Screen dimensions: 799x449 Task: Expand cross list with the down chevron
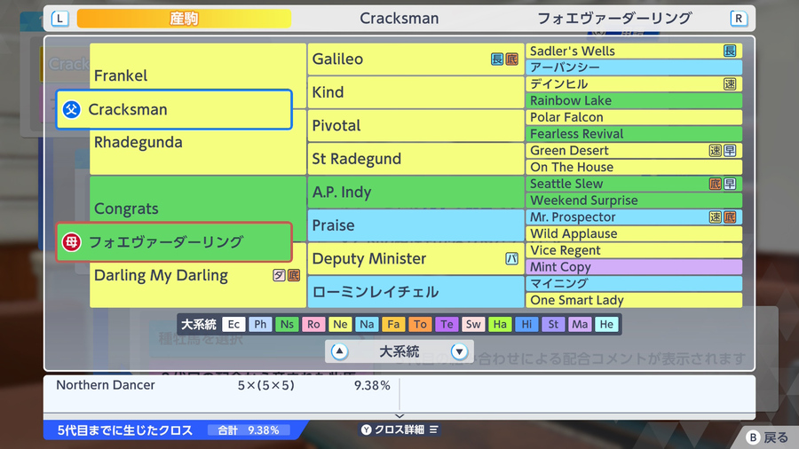tap(399, 416)
